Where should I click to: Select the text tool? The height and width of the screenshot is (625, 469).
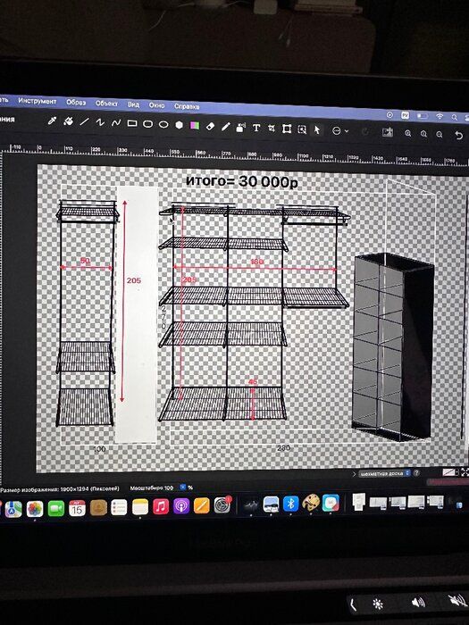click(x=256, y=128)
